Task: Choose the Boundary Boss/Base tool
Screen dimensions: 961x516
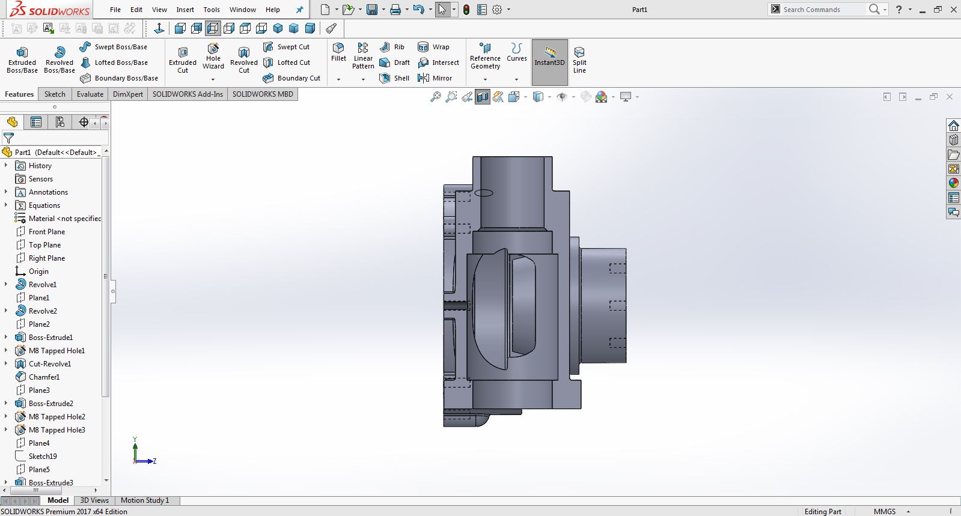Action: tap(119, 78)
